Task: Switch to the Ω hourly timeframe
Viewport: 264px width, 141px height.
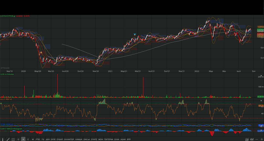Action: click(x=19, y=139)
